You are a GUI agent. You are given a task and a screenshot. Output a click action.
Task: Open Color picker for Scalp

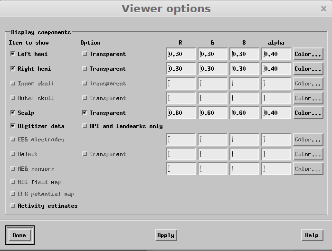pos(308,113)
